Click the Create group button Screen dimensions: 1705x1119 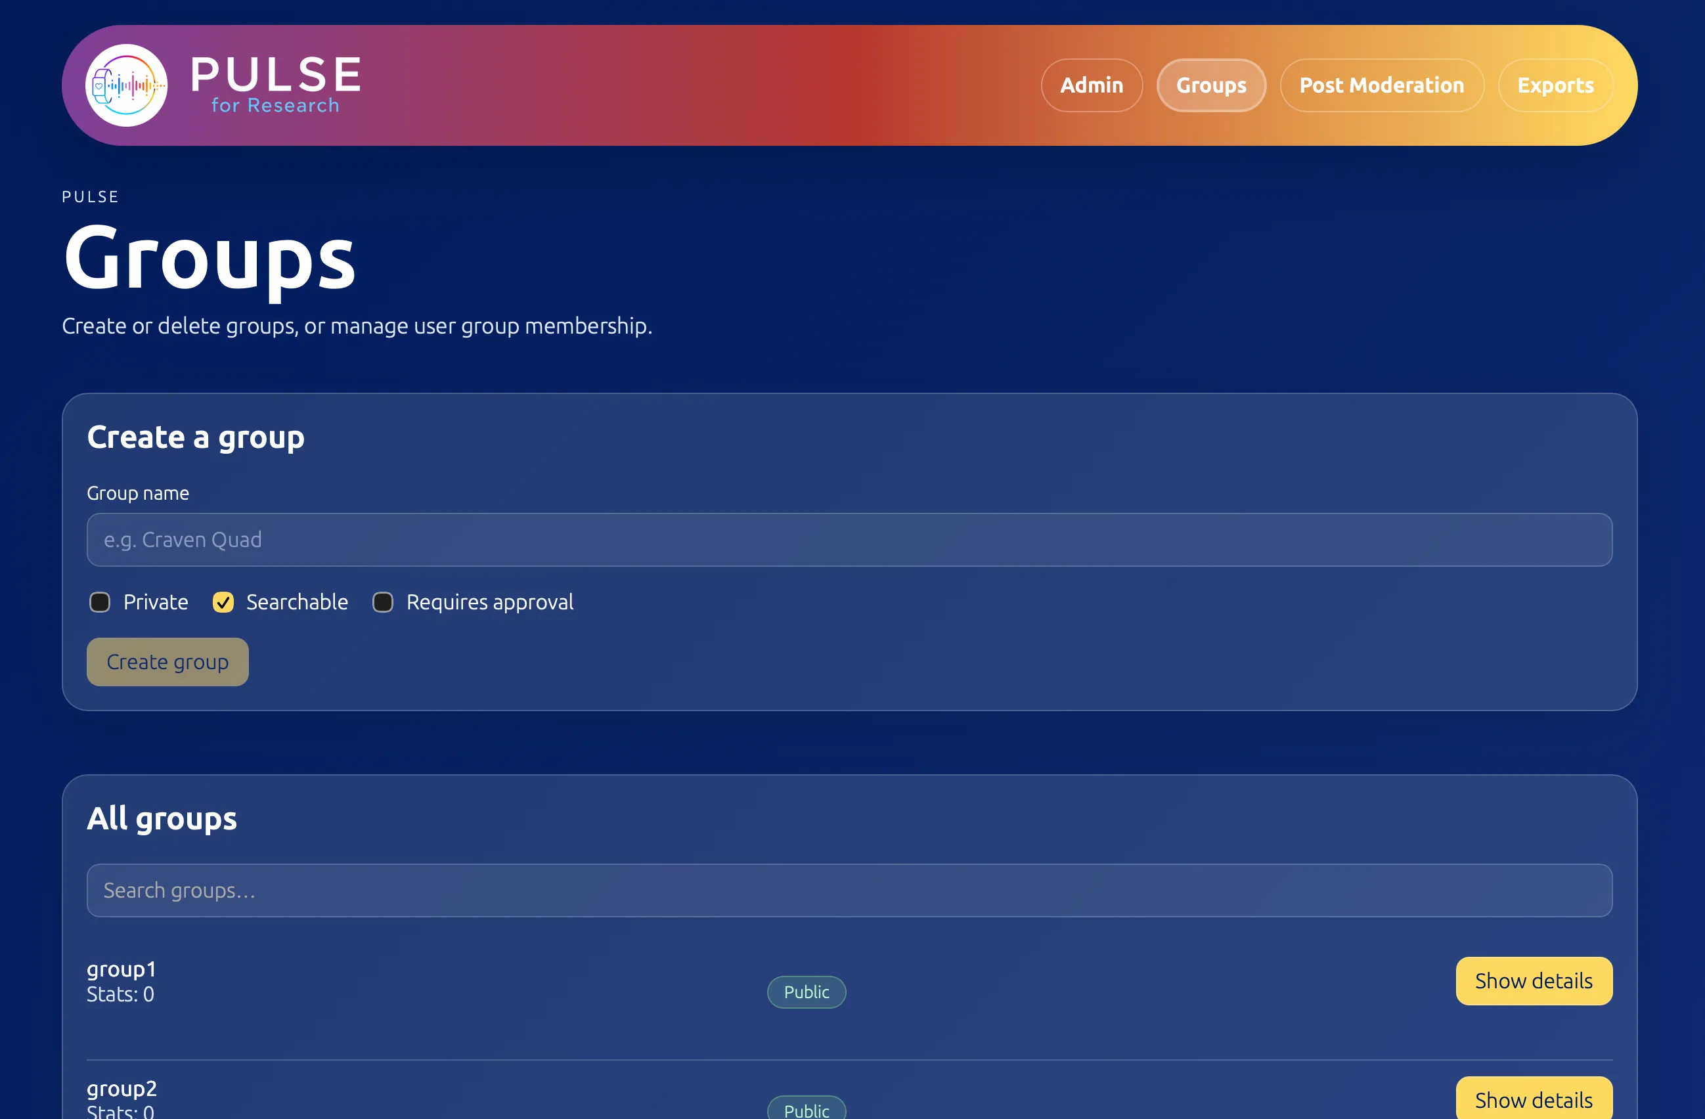point(167,662)
